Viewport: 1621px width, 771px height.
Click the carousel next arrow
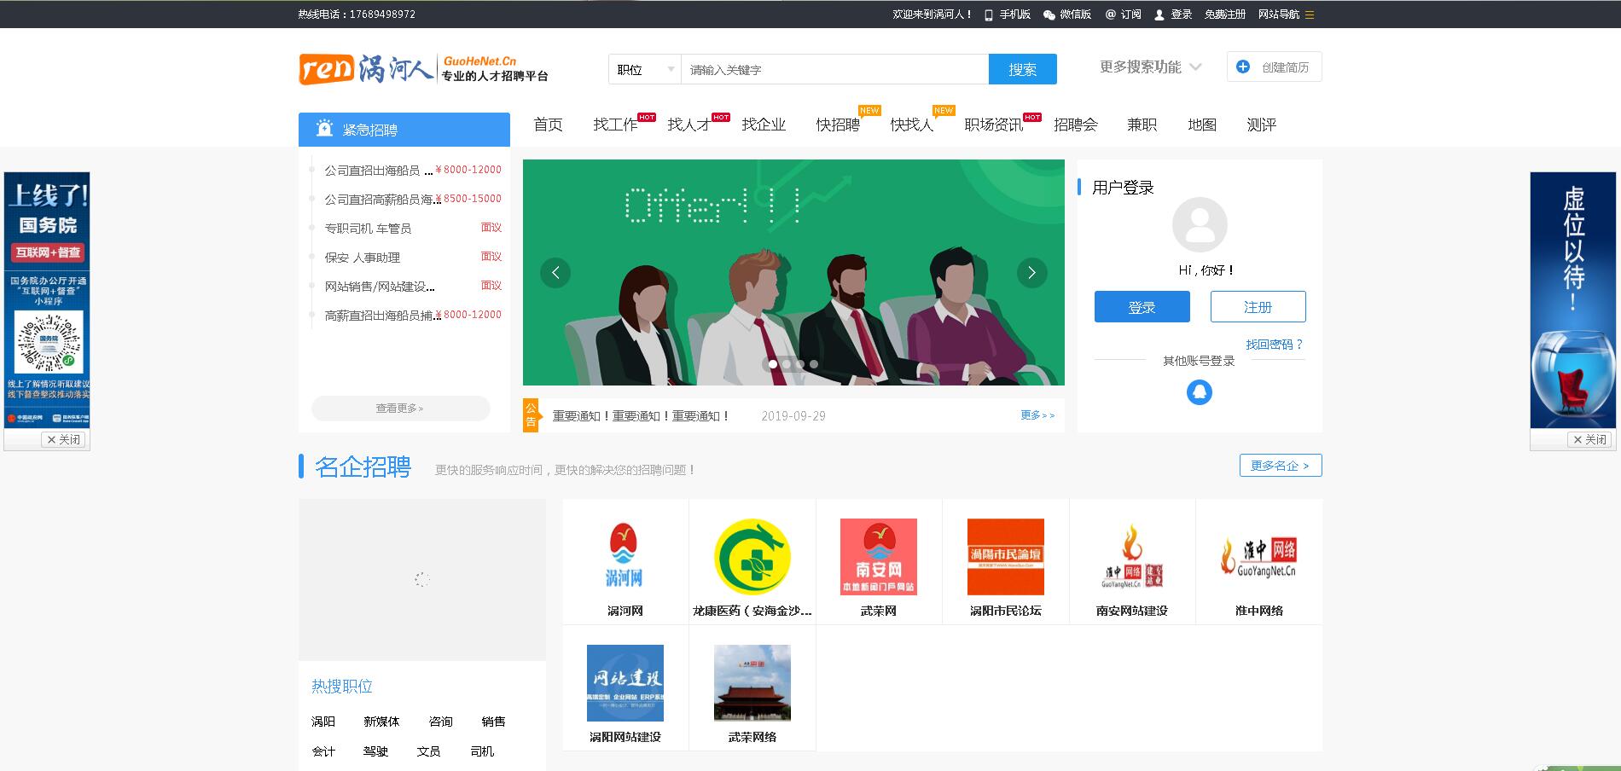[x=1032, y=273]
